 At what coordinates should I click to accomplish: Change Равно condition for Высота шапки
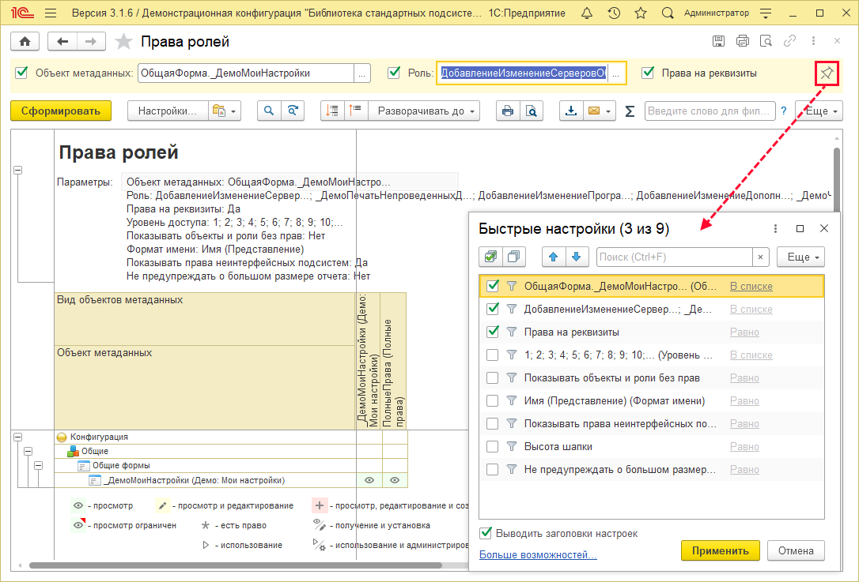[744, 446]
